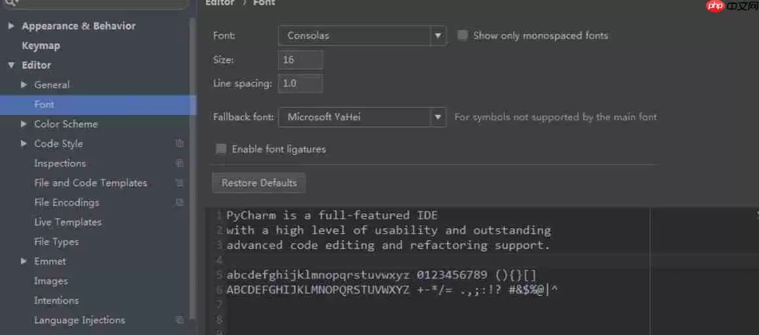Click the icon beside File and Code Templates
Screen dimensions: 759x335
(x=180, y=183)
